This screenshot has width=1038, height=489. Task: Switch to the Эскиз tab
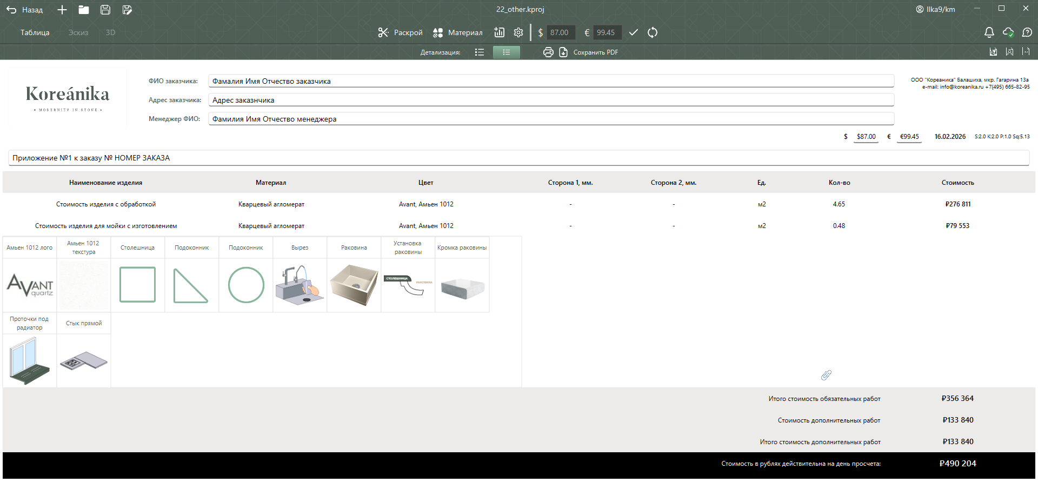78,32
